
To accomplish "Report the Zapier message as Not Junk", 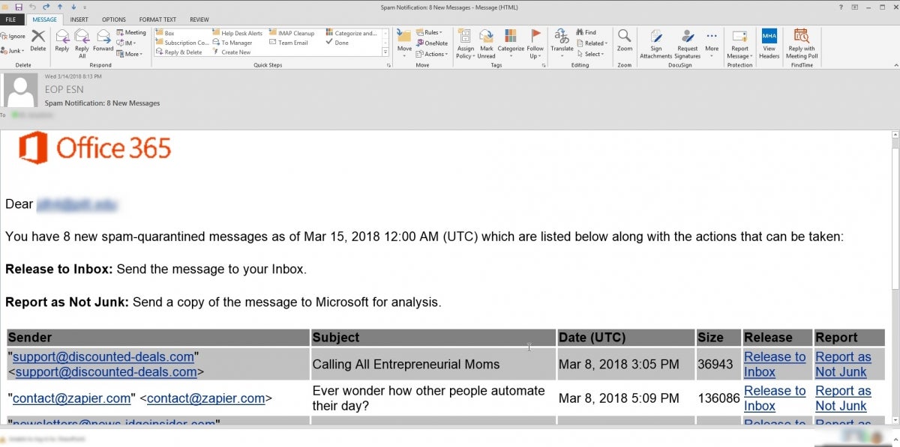I will tap(843, 398).
